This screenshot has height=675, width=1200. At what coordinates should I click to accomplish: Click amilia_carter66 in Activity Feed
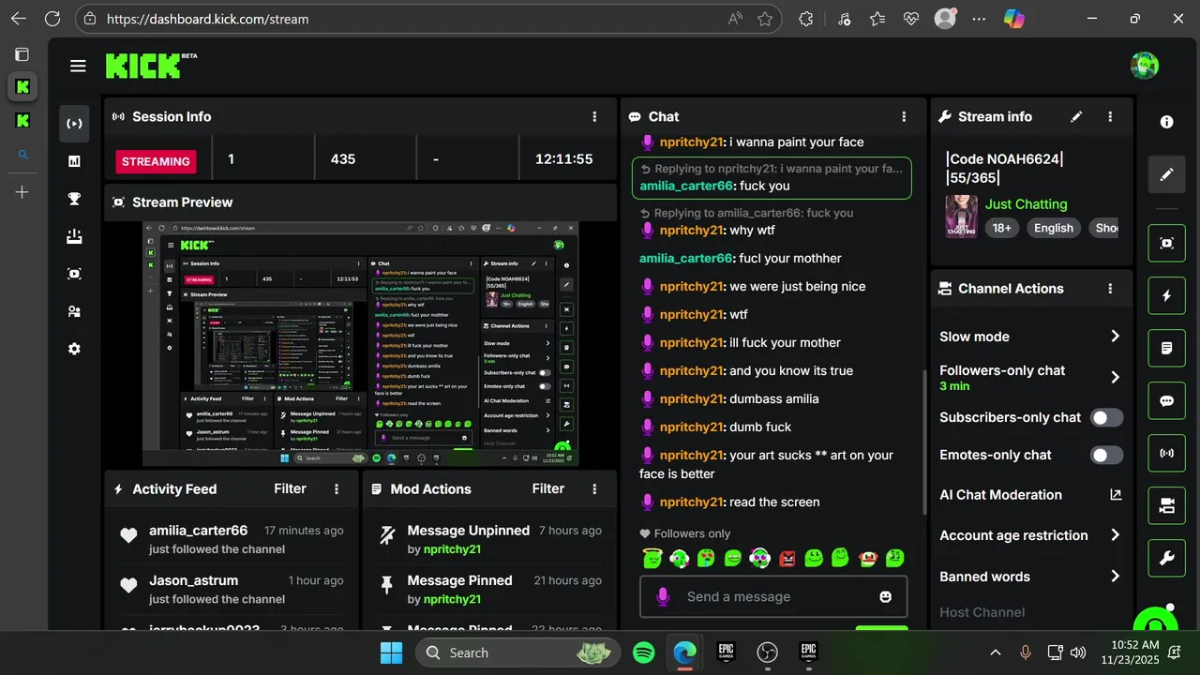198,531
